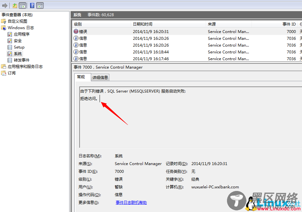302x212 pixels.
Task: Click the 安全 log icon in tree
Action: [10, 41]
